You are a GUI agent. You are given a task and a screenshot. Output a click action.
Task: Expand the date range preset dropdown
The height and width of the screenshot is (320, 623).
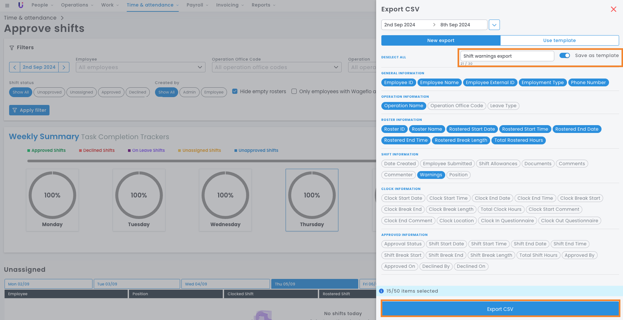[494, 25]
